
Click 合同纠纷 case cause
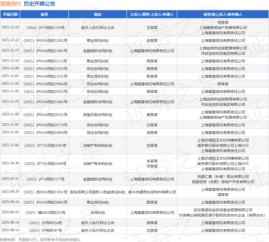98,213
